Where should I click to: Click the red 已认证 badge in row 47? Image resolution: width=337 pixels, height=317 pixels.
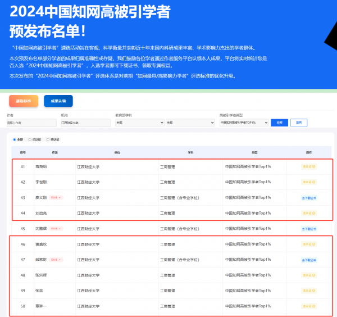[56, 260]
